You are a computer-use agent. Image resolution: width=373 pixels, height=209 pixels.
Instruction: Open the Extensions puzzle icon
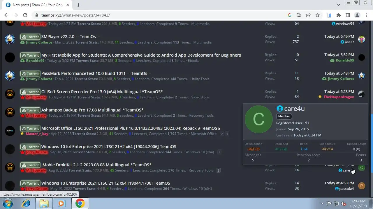coord(338,15)
